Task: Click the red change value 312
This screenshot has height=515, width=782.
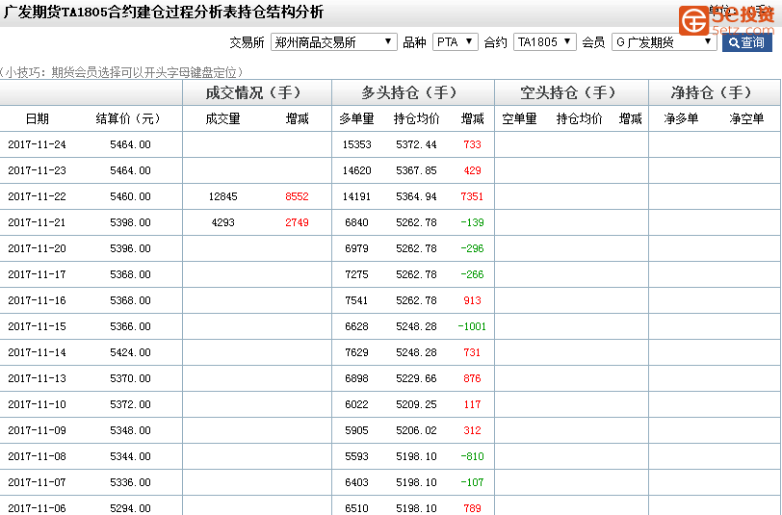Action: click(472, 429)
